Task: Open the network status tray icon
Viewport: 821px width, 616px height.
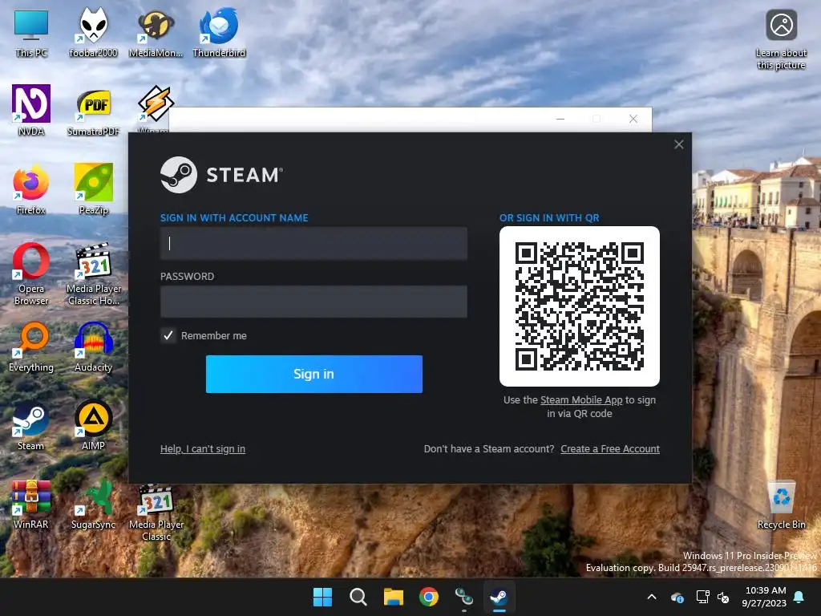Action: click(702, 597)
